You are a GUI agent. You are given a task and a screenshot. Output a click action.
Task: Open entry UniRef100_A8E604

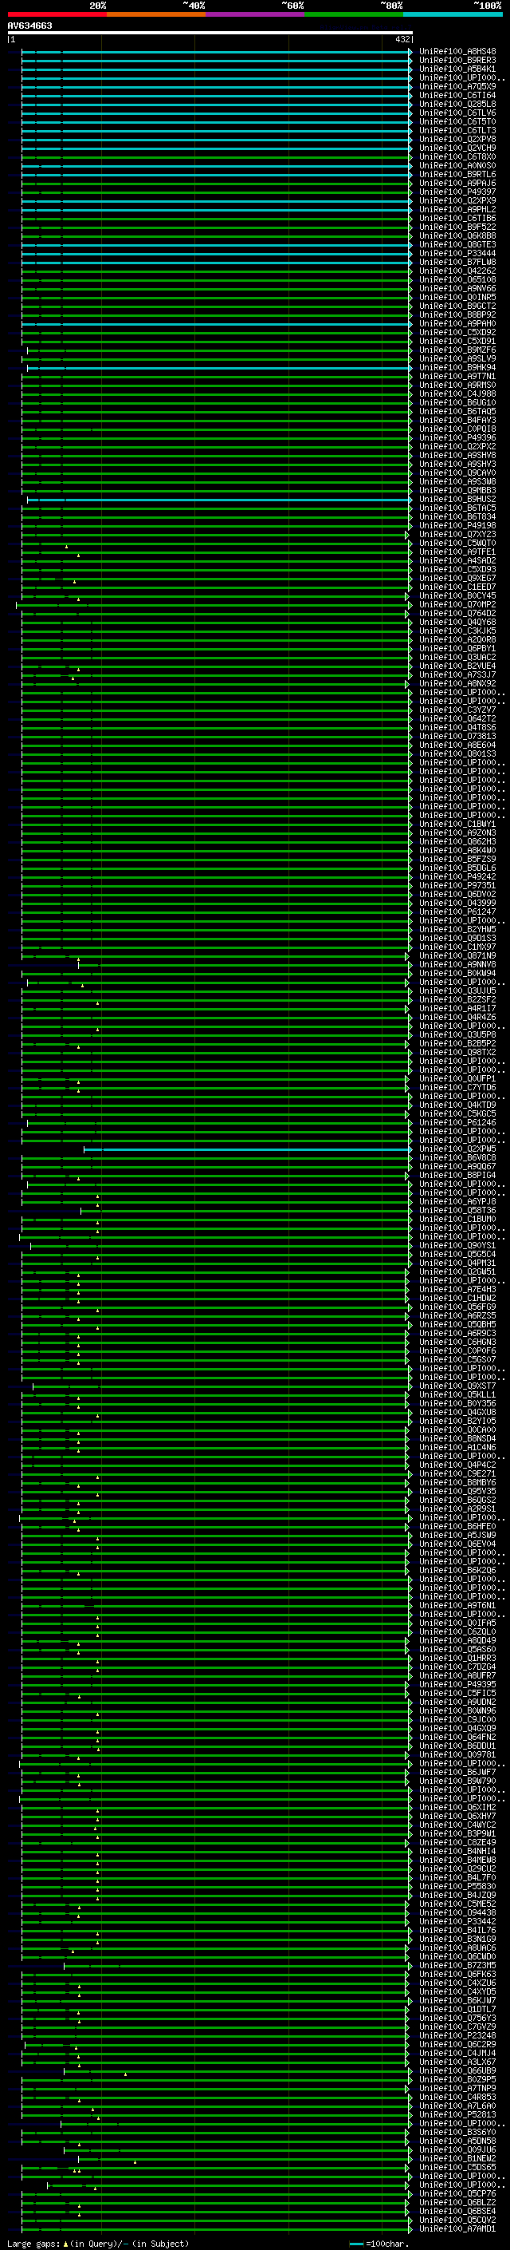(457, 746)
